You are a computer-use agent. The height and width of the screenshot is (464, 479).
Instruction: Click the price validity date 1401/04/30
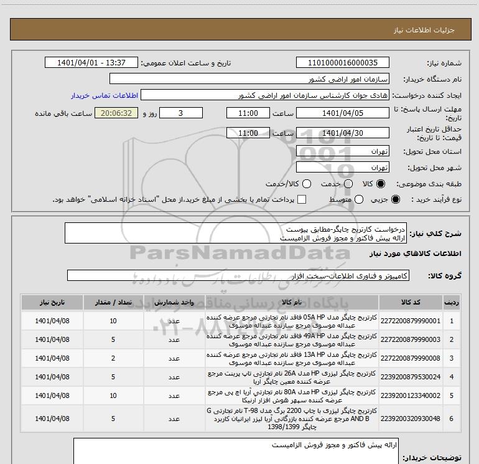tap(342, 133)
